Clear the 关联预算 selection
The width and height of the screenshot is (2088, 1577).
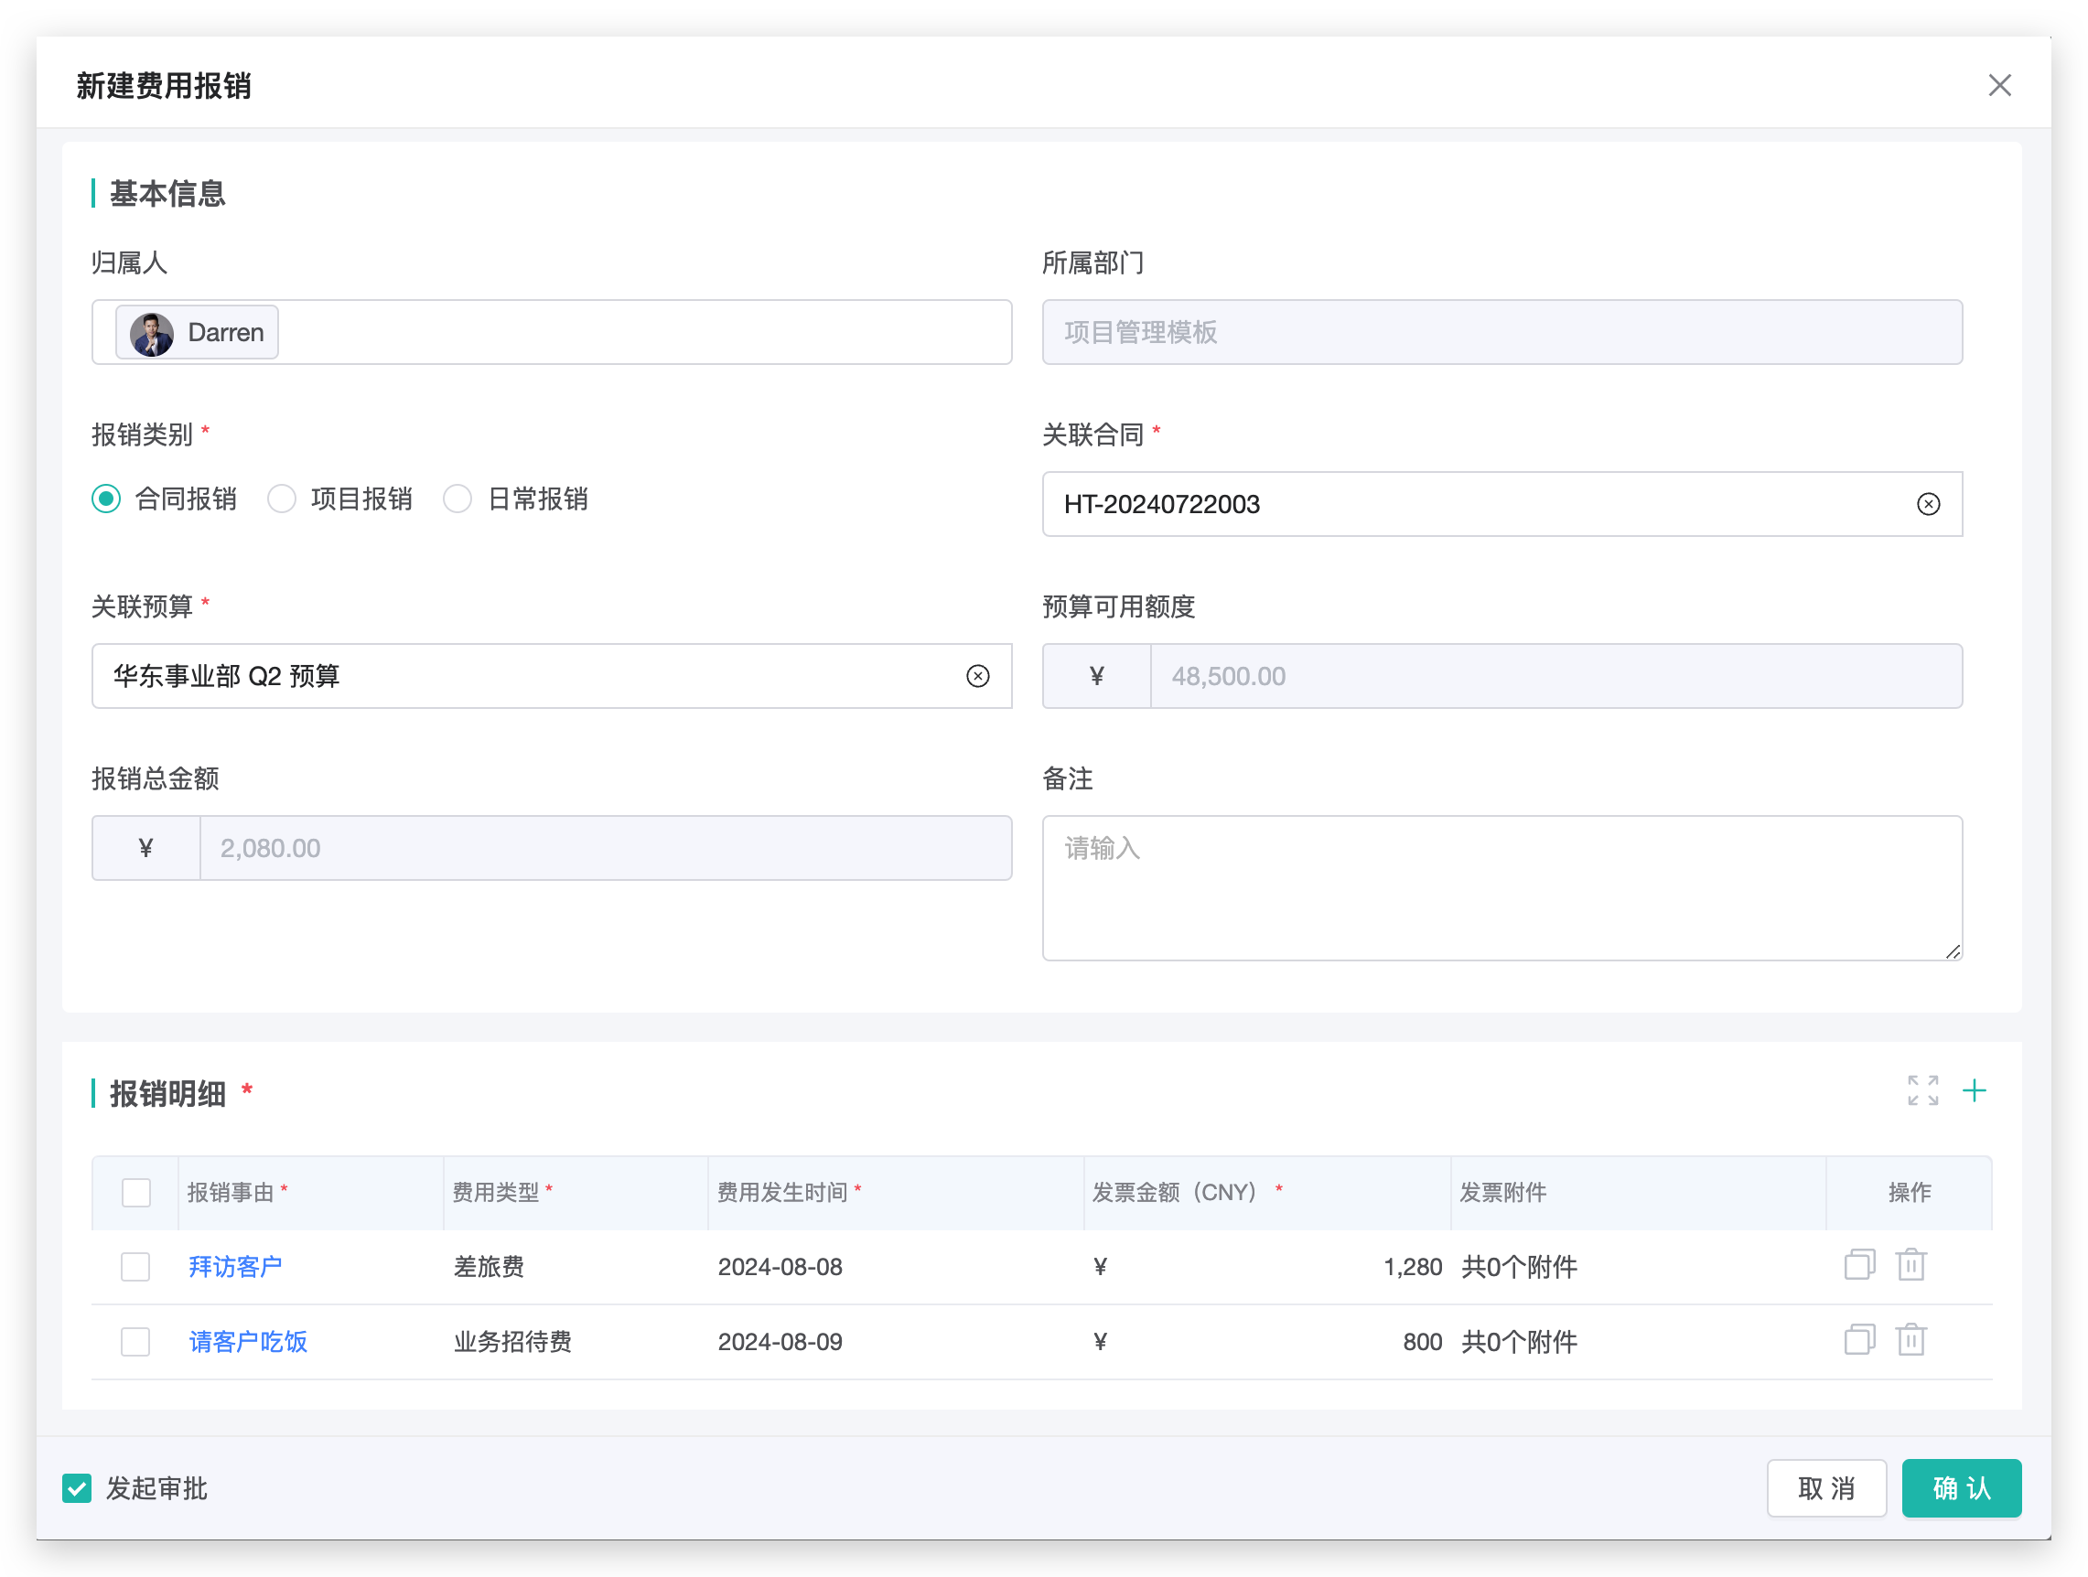(977, 676)
